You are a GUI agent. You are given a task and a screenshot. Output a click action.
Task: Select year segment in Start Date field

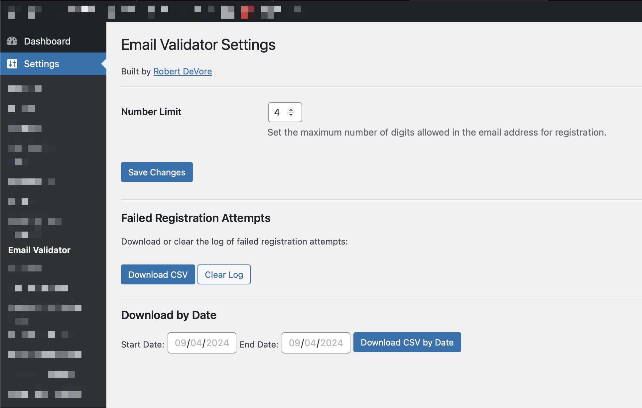(x=217, y=343)
